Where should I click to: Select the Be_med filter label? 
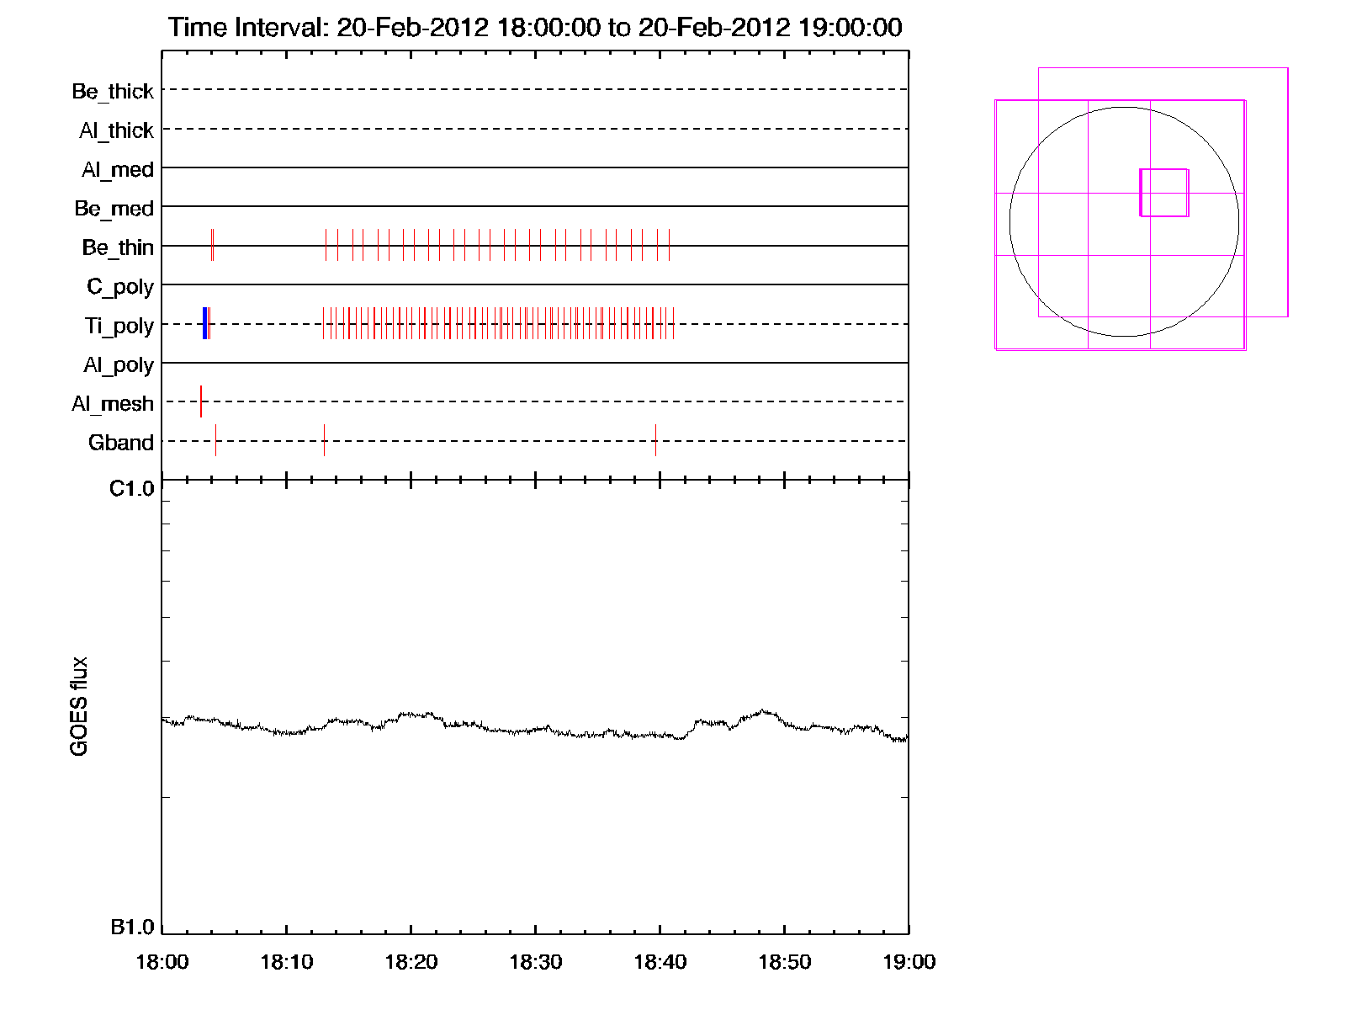coord(114,208)
